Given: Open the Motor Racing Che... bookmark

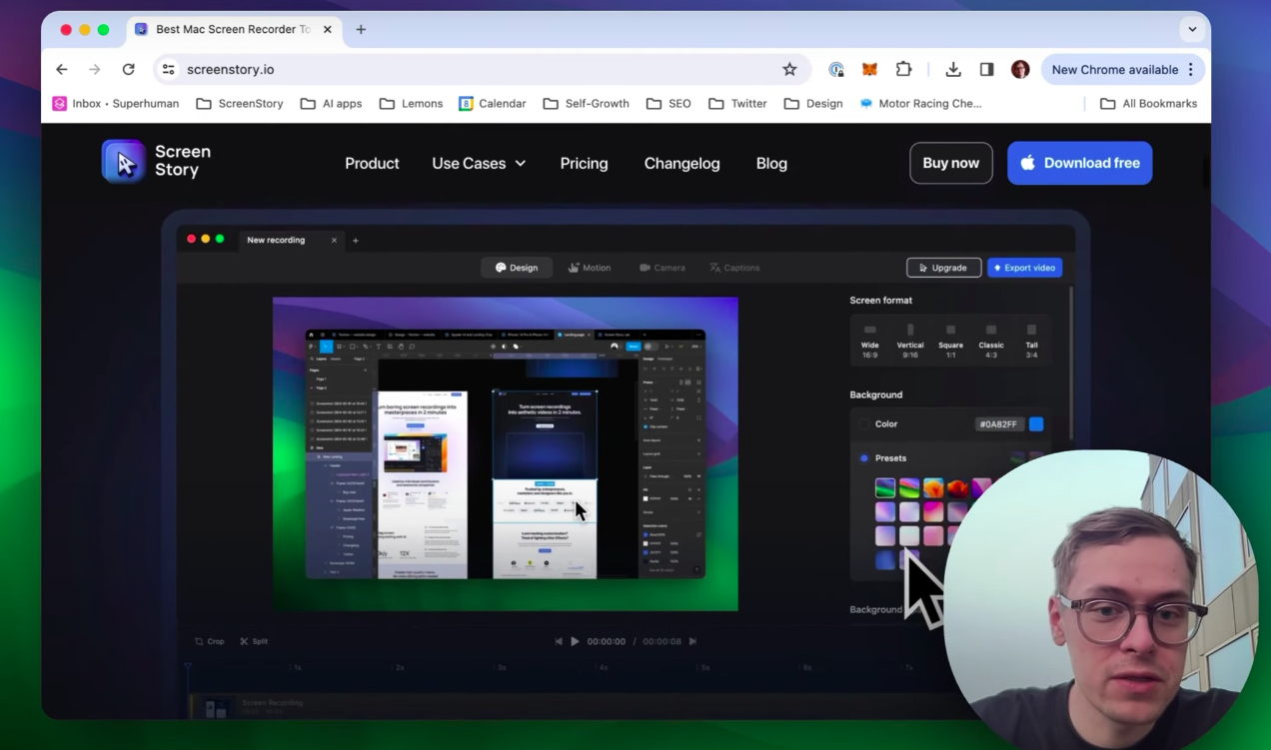Looking at the screenshot, I should (920, 104).
